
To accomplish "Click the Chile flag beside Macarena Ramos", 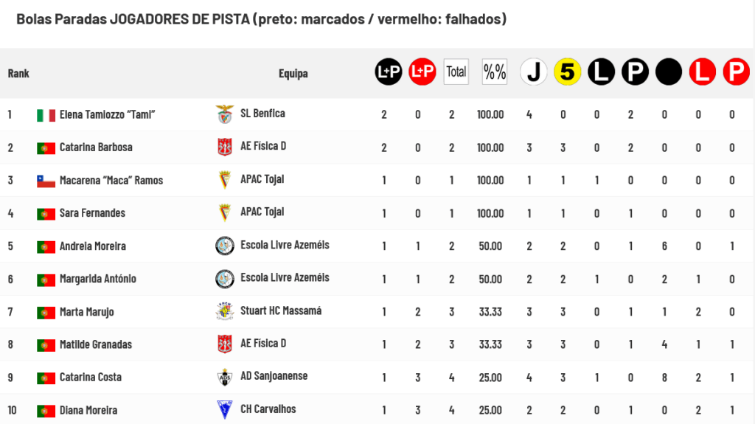I will click(x=46, y=181).
